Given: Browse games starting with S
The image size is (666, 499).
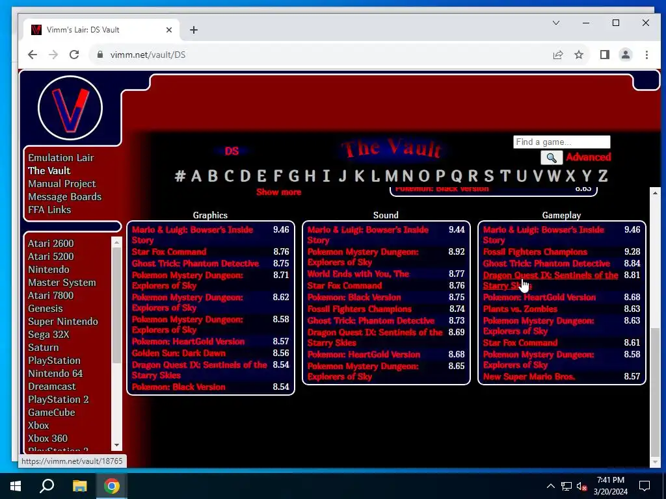Looking at the screenshot, I should [x=489, y=175].
